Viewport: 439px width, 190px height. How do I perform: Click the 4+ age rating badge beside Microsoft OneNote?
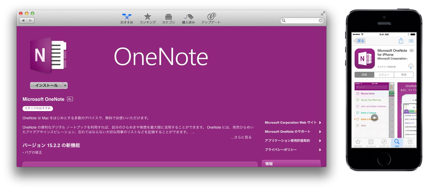pyautogui.click(x=70, y=99)
